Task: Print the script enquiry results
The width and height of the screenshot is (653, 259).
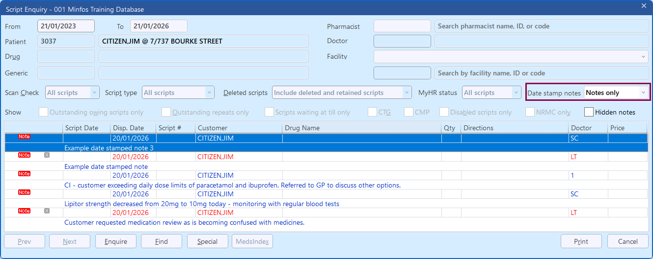Action: (x=581, y=241)
